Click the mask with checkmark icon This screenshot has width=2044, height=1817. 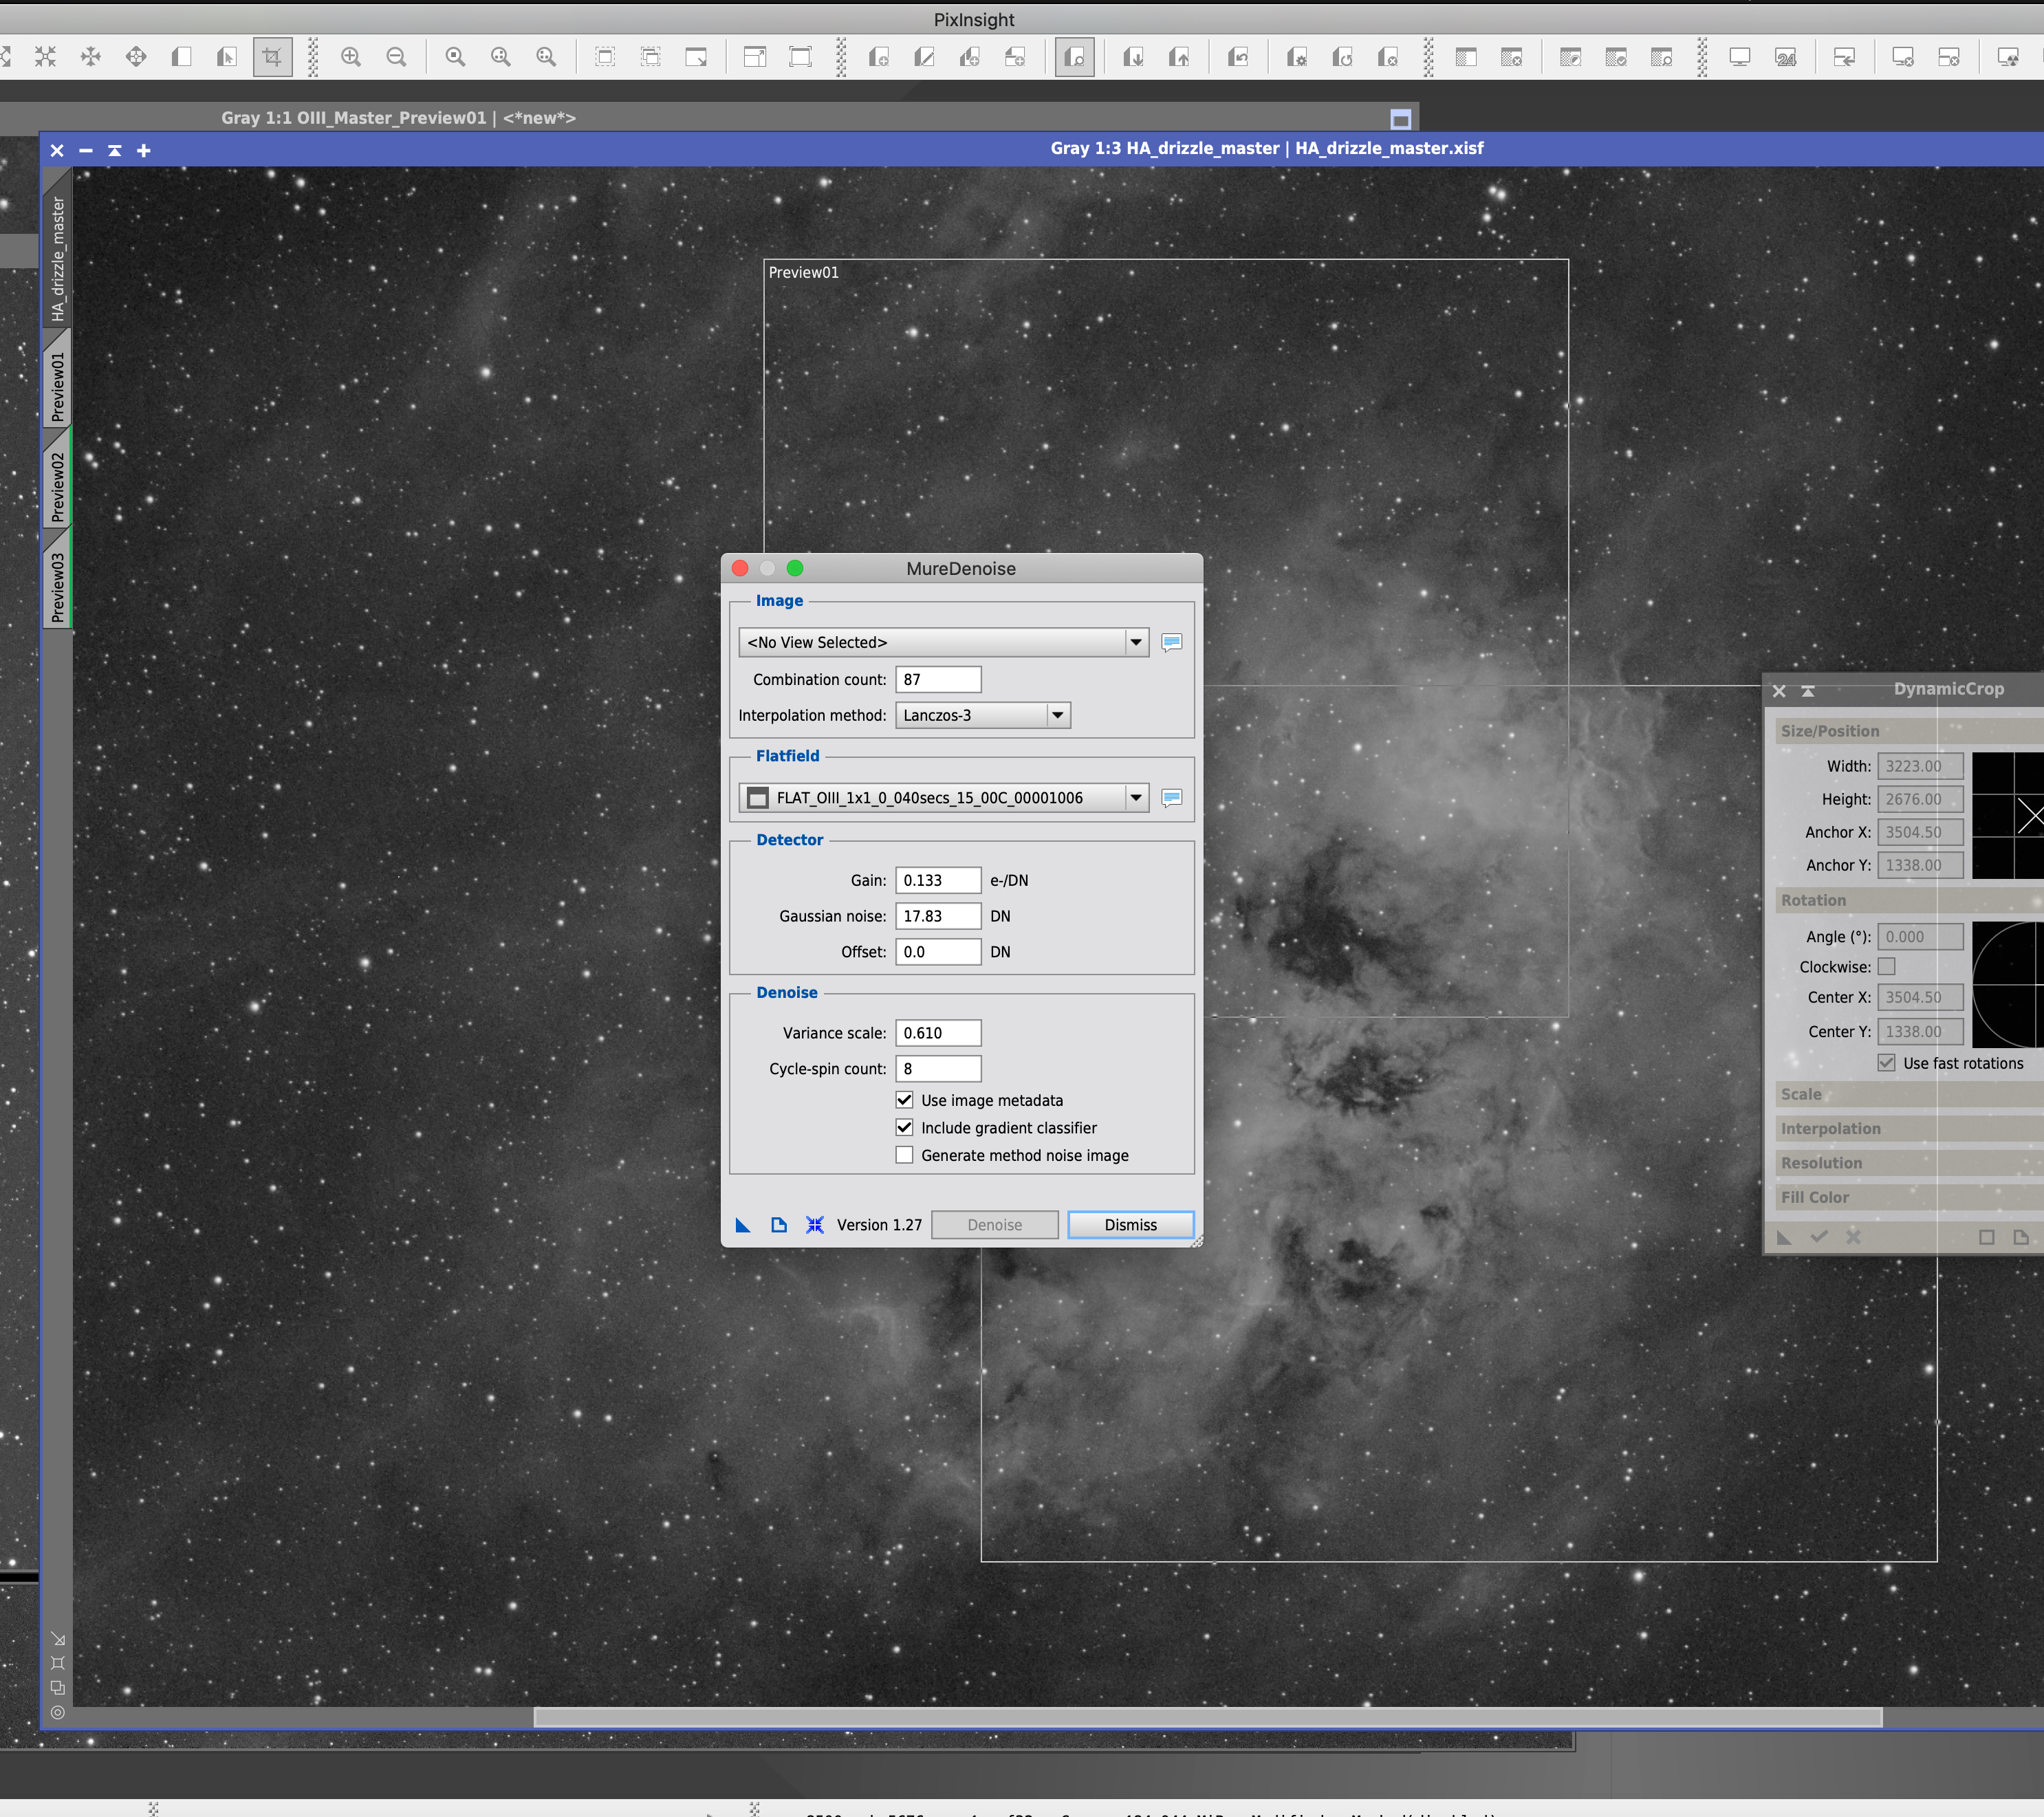pos(1616,57)
